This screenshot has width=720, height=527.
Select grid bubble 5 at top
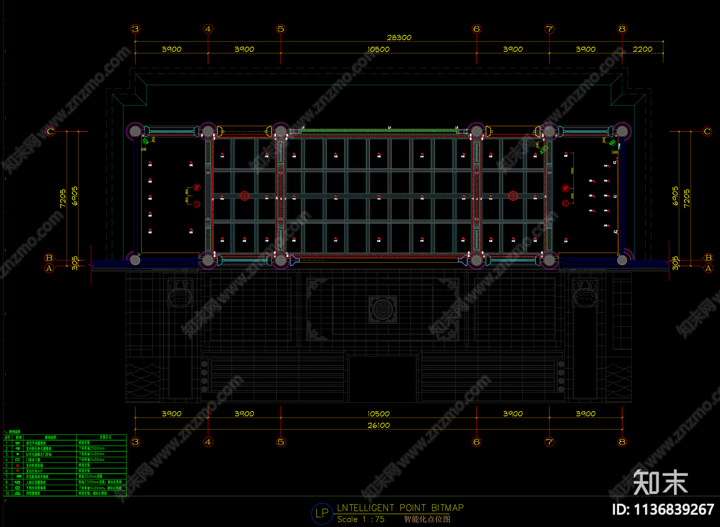click(281, 29)
